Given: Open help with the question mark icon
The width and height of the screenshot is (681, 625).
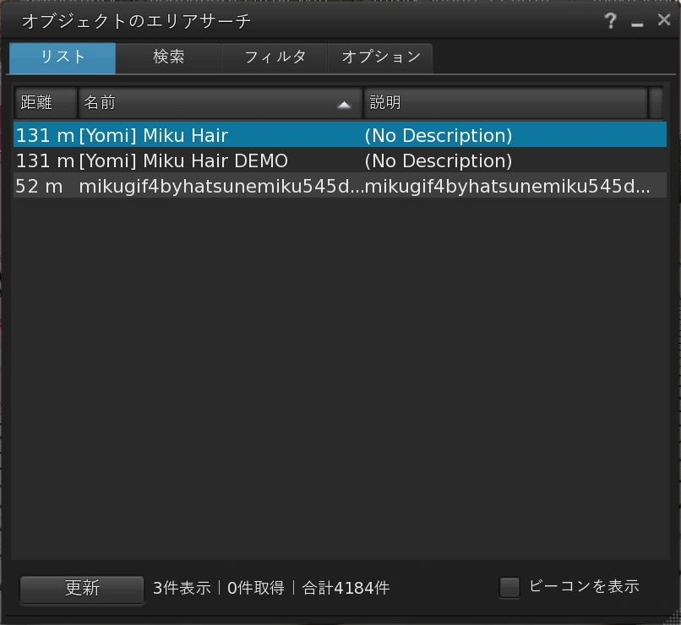Looking at the screenshot, I should 610,20.
